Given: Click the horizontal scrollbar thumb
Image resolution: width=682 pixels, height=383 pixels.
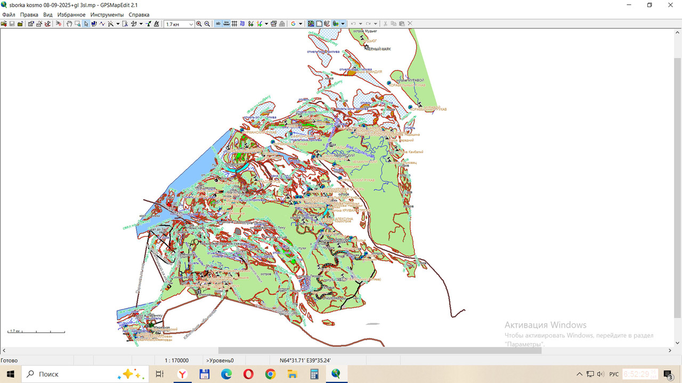Looking at the screenshot, I should (380, 351).
